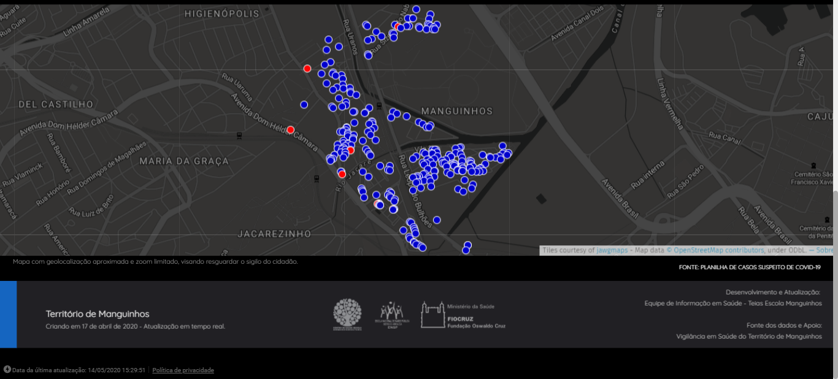Click the station icon below the Dom Hélder Câmara label
This screenshot has height=379, width=838.
317,179
